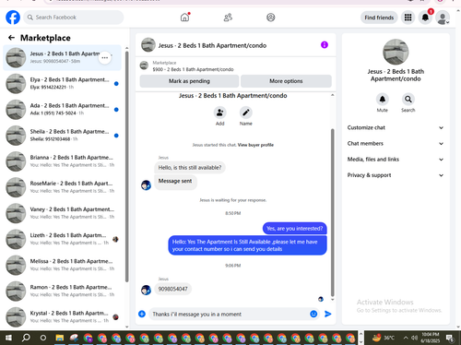Screen dimensions: 461x345
Task: Open File Explorer from taskbar
Action: pos(59,338)
